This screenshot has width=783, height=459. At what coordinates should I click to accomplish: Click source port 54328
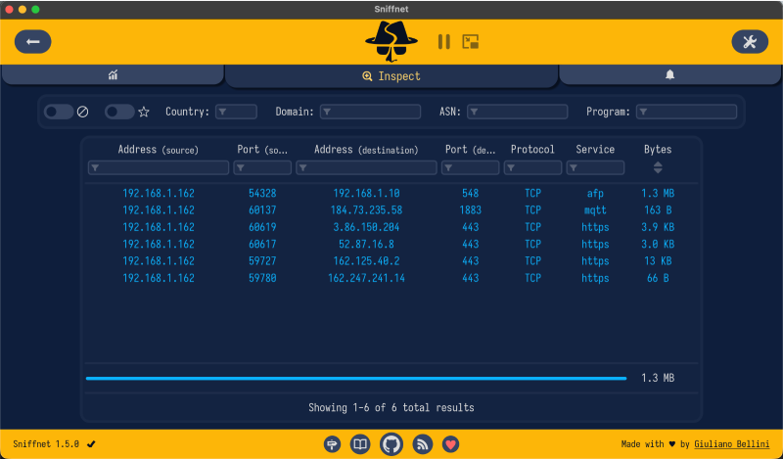tap(262, 194)
